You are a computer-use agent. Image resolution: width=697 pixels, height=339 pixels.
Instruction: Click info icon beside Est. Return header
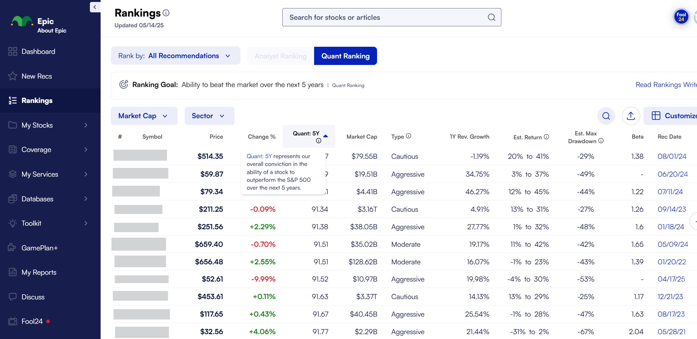click(546, 137)
